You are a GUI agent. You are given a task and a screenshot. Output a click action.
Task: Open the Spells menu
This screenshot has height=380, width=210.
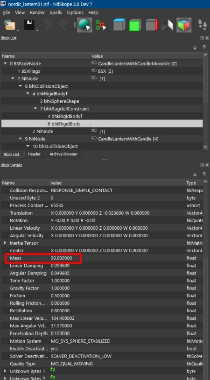56,12
